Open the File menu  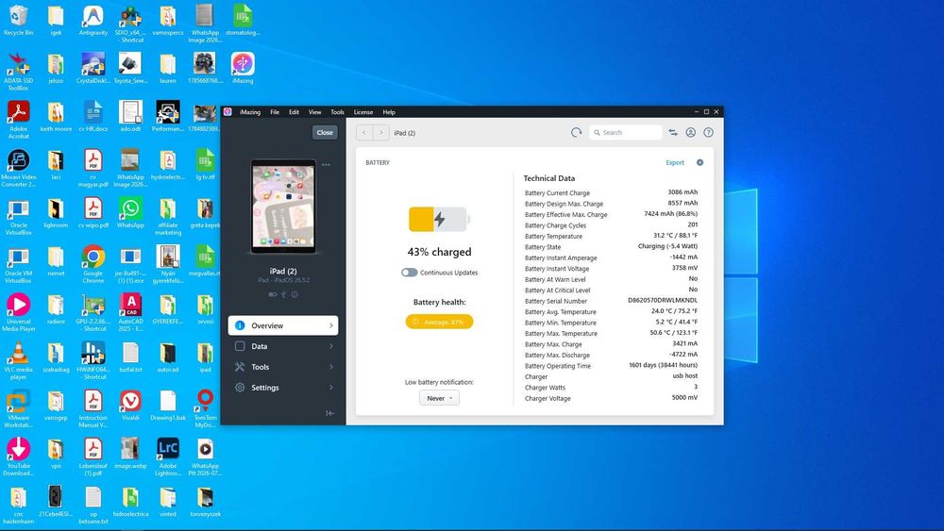[x=275, y=112]
